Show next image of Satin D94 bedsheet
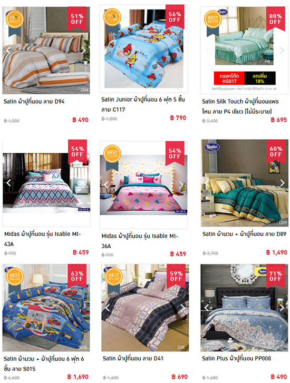The image size is (290, 383). [x=84, y=51]
